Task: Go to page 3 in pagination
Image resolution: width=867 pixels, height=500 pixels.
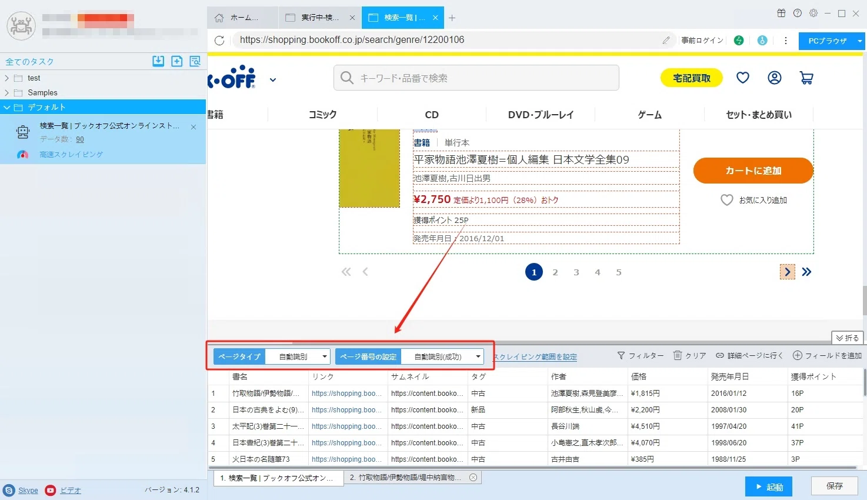Action: [x=576, y=272]
